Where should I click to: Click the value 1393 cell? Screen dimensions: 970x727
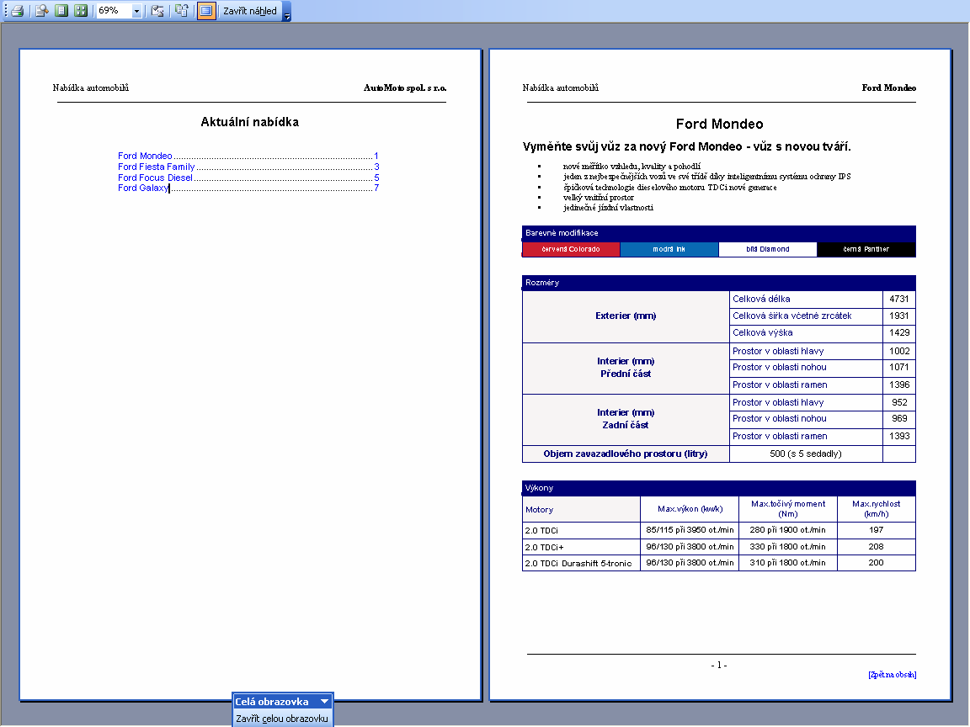click(899, 437)
